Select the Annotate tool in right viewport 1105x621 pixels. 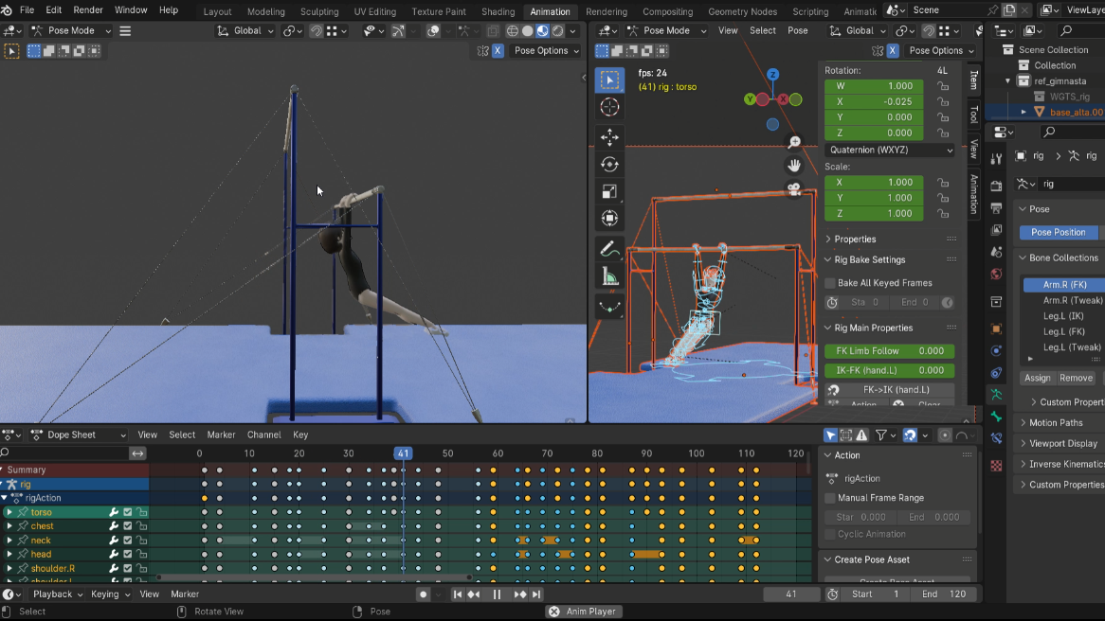point(609,249)
